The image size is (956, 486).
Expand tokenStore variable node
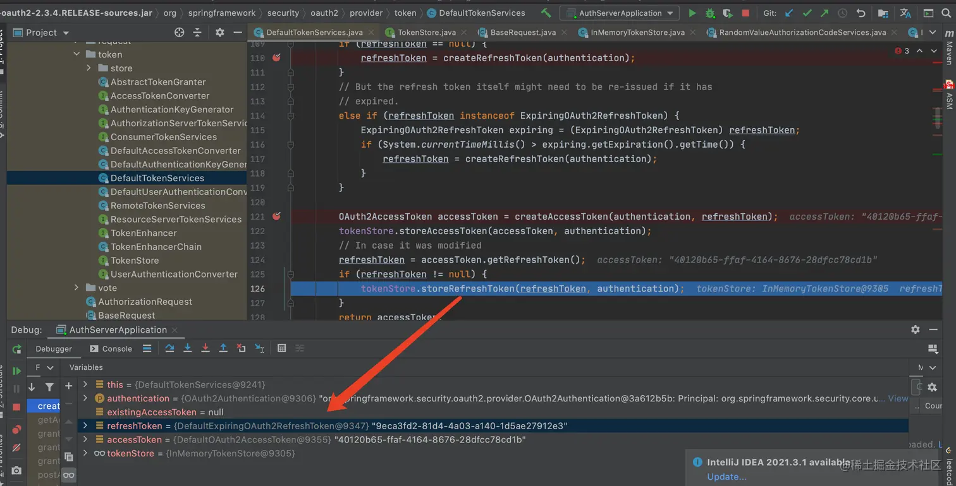(x=85, y=453)
